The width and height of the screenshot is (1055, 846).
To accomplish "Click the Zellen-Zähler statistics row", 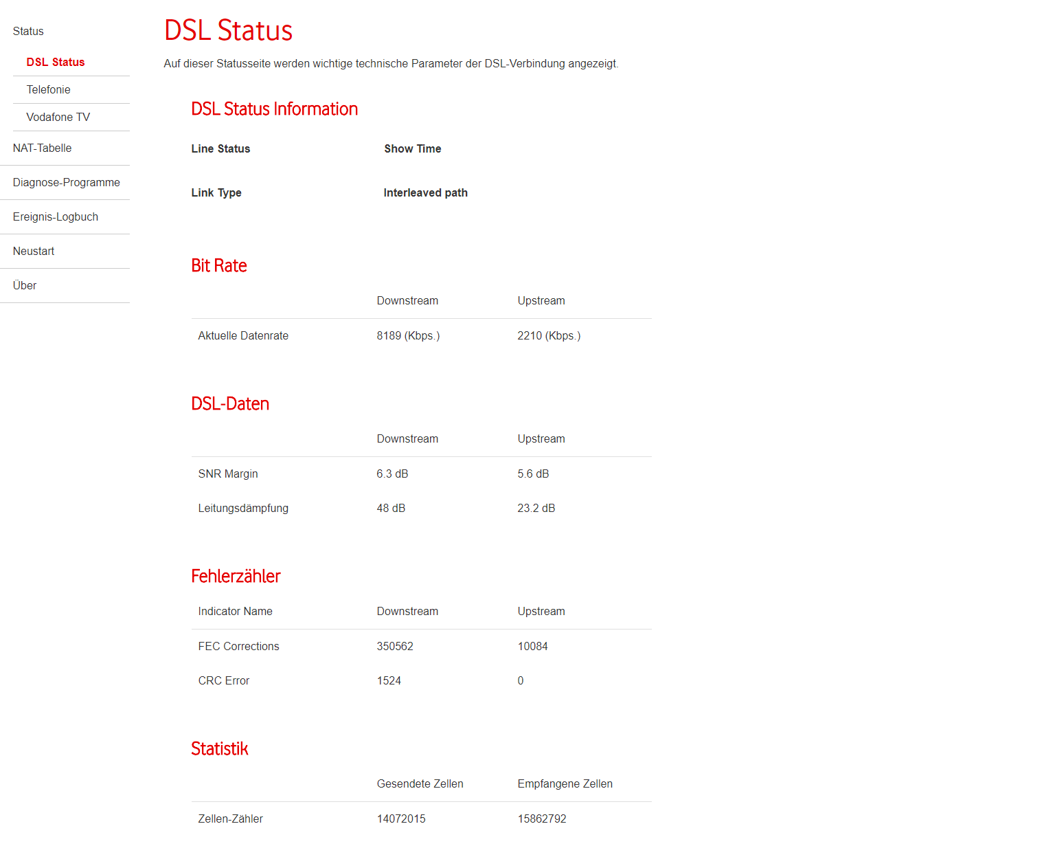I will tap(230, 819).
